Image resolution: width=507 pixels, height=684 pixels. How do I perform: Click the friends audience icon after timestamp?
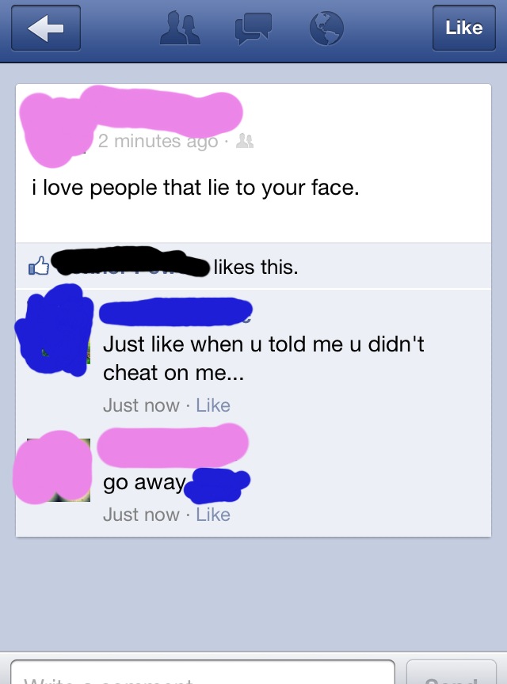click(245, 141)
